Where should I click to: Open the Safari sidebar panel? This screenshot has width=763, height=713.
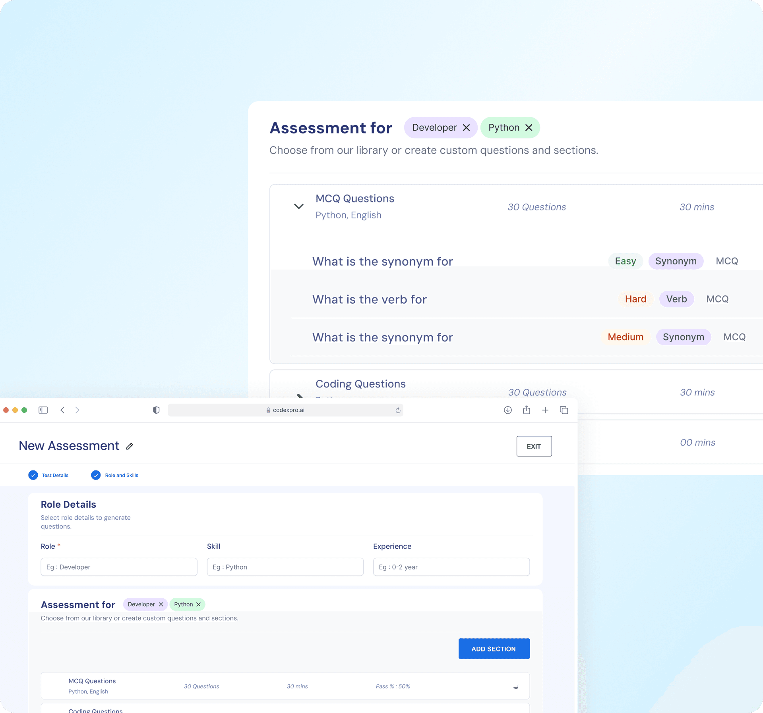coord(43,410)
